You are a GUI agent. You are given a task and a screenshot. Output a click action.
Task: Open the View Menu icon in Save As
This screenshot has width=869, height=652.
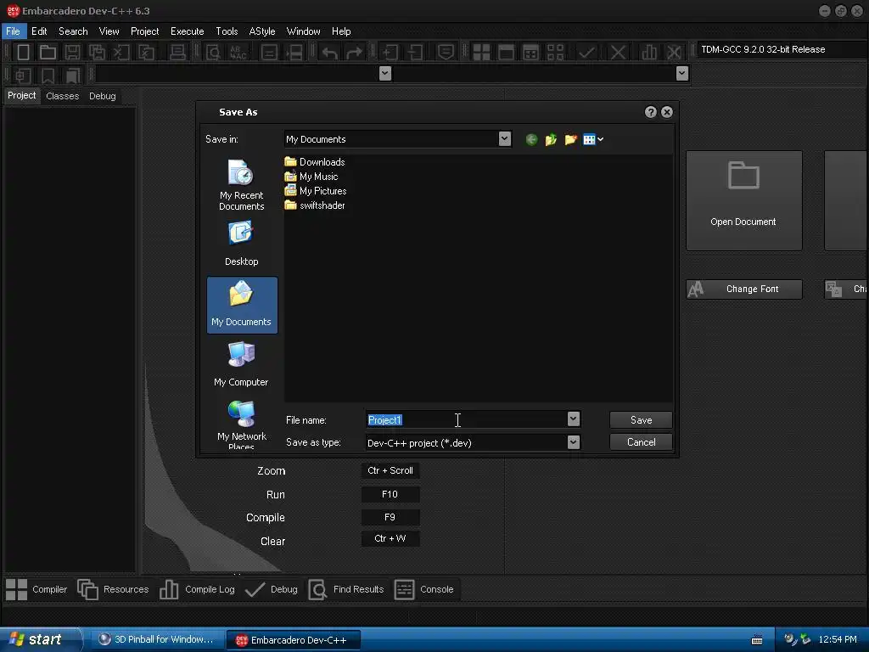pos(593,140)
